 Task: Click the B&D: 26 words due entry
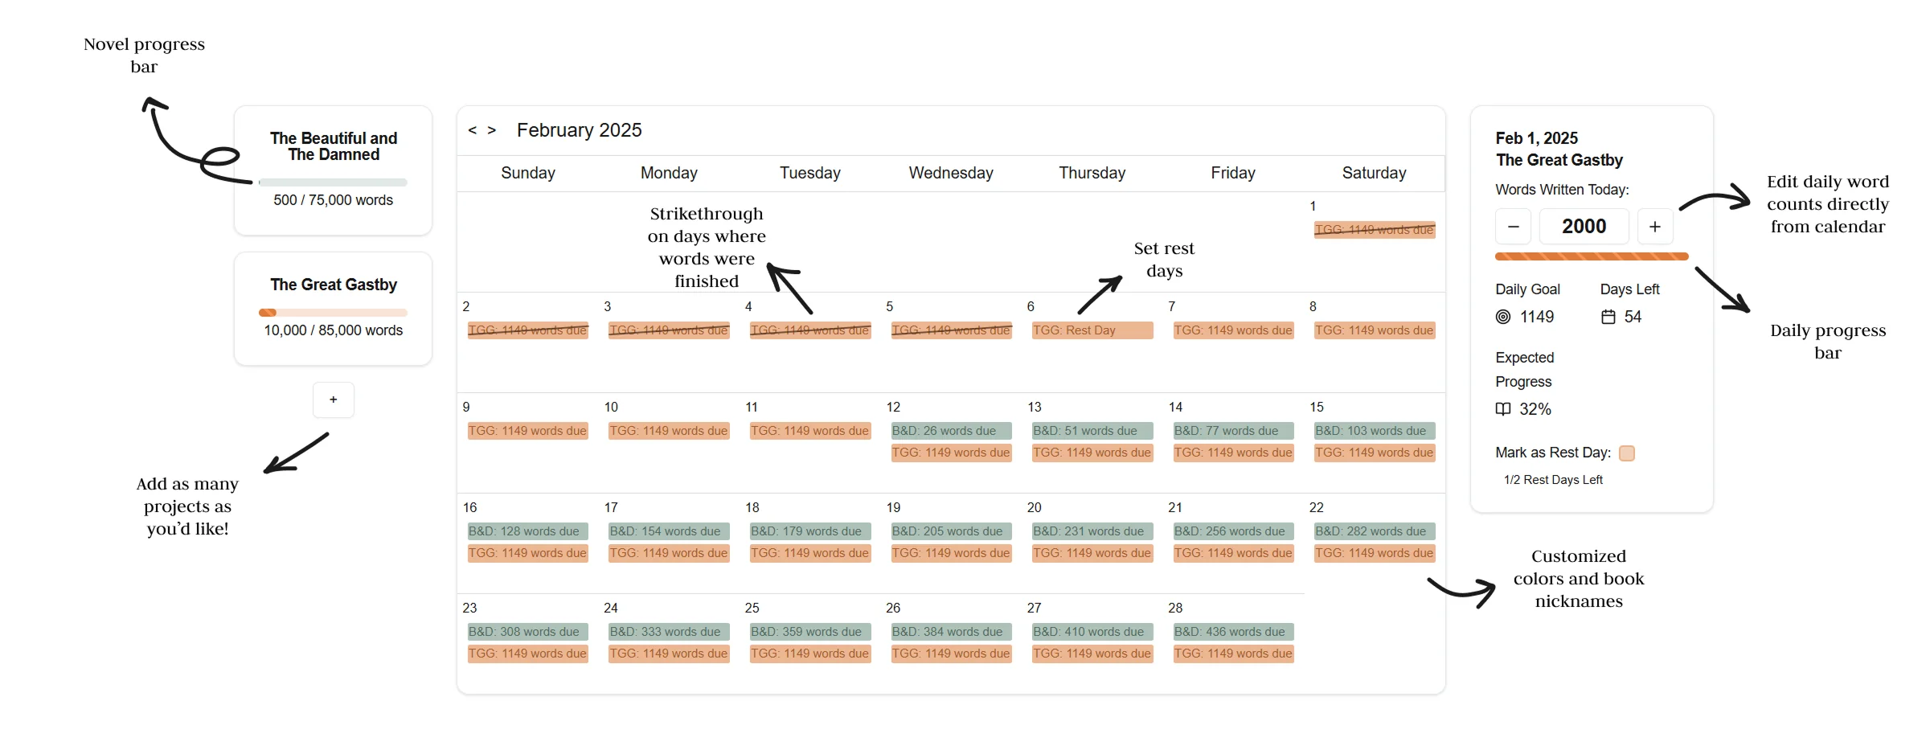951,431
